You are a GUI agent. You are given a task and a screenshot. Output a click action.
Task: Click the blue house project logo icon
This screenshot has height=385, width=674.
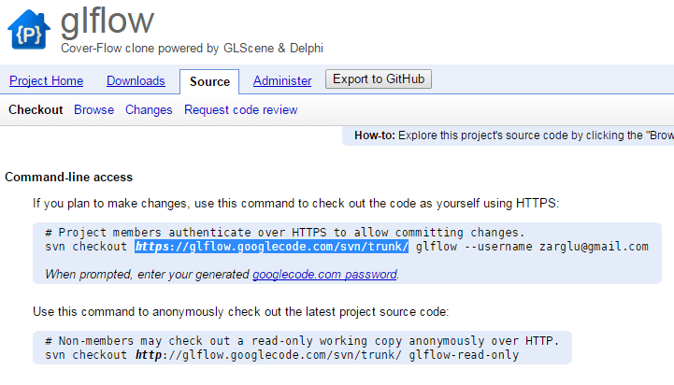[x=29, y=30]
